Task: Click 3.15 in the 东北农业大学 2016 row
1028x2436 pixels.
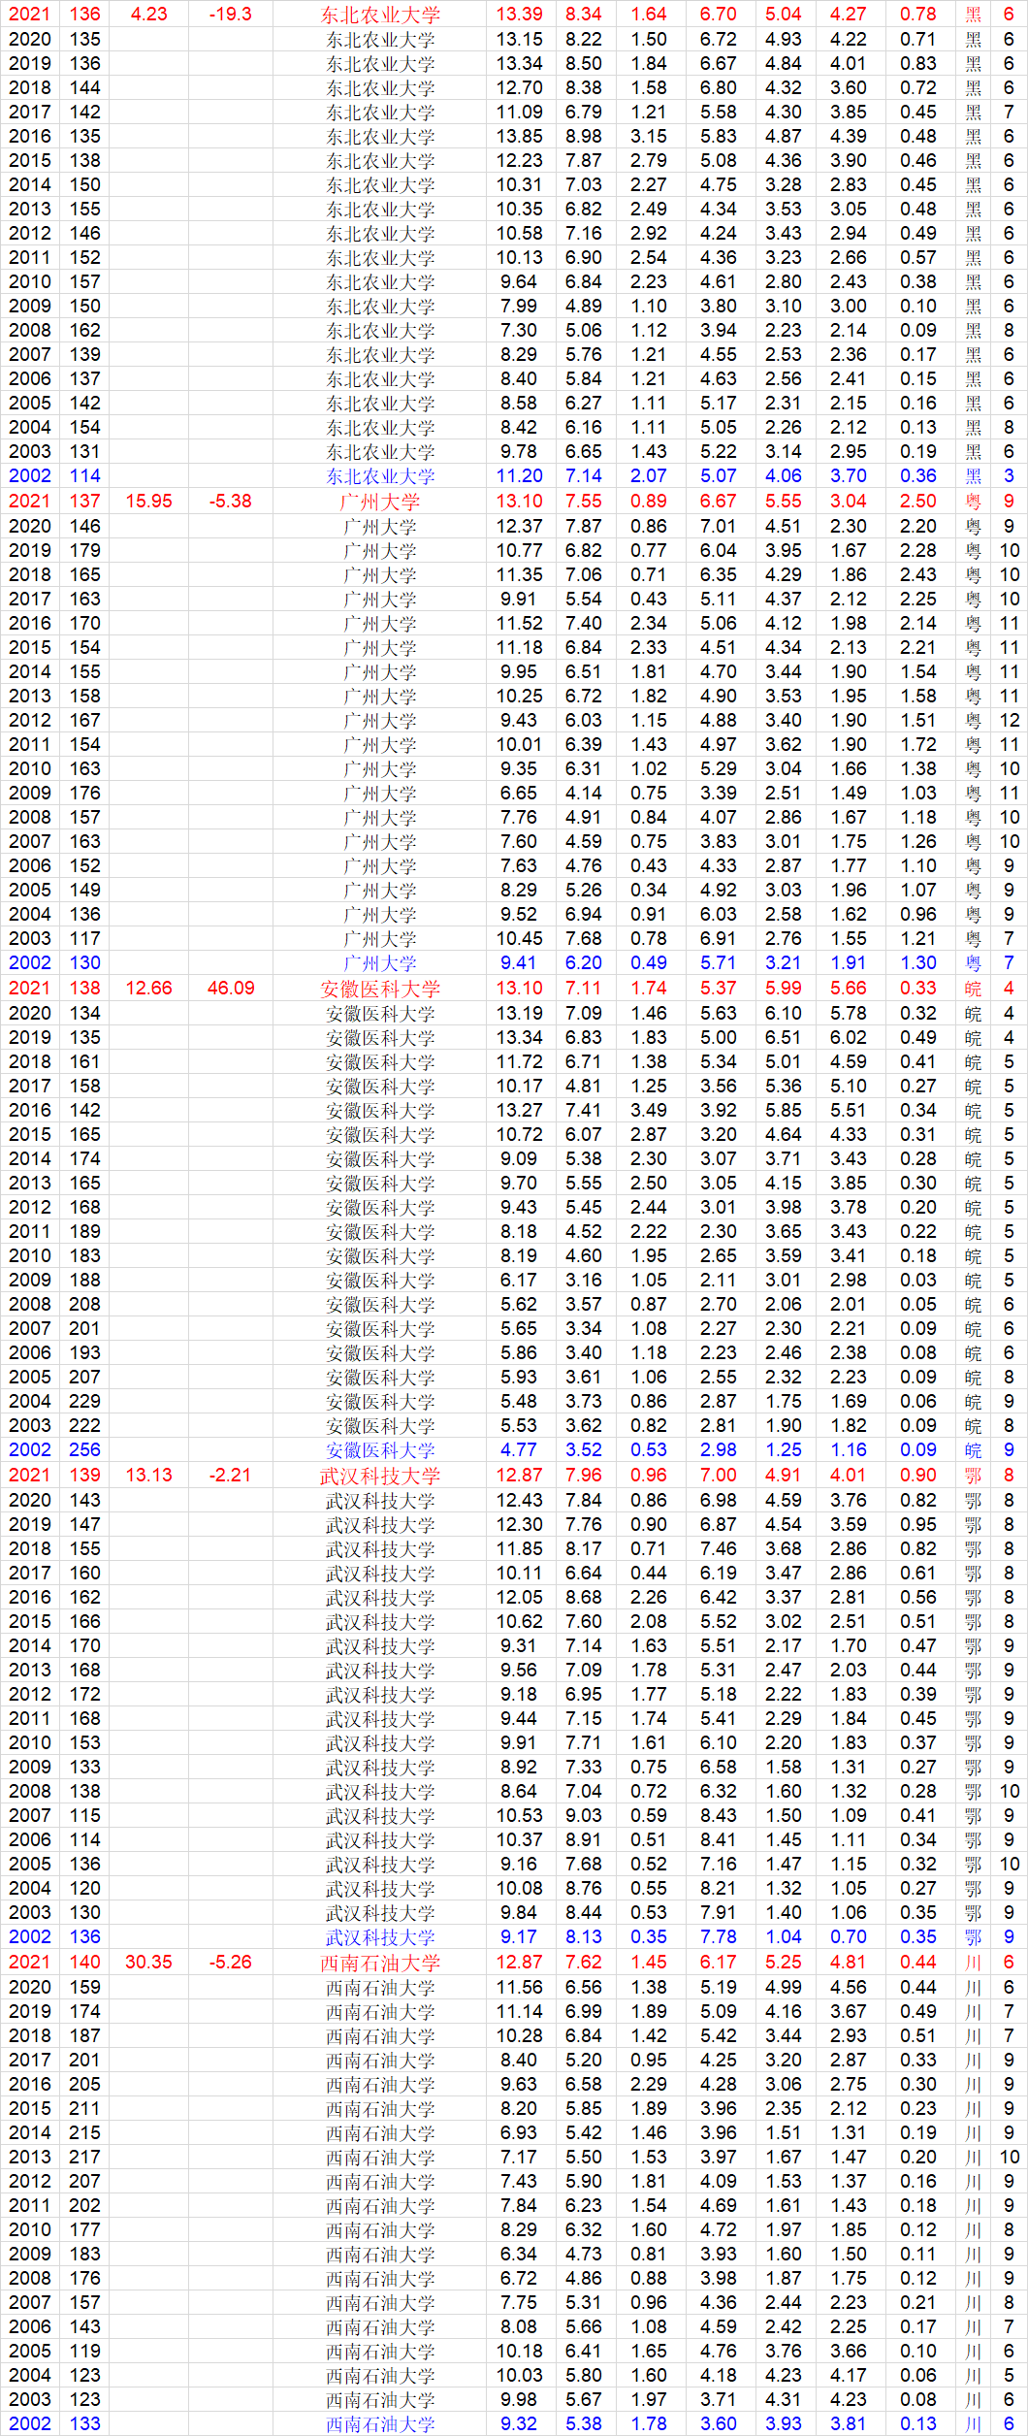Action: [649, 137]
